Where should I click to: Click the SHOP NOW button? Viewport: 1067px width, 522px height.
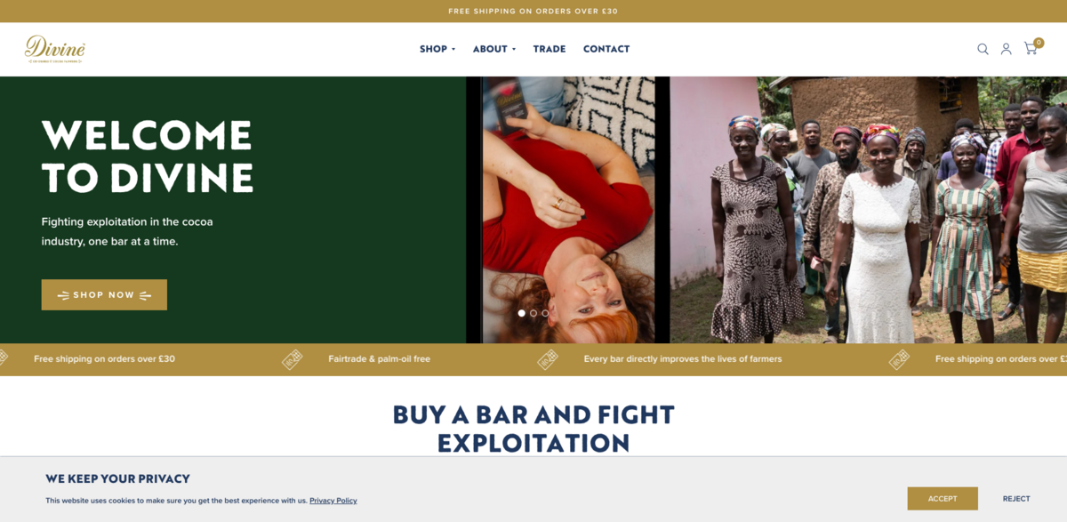tap(104, 295)
